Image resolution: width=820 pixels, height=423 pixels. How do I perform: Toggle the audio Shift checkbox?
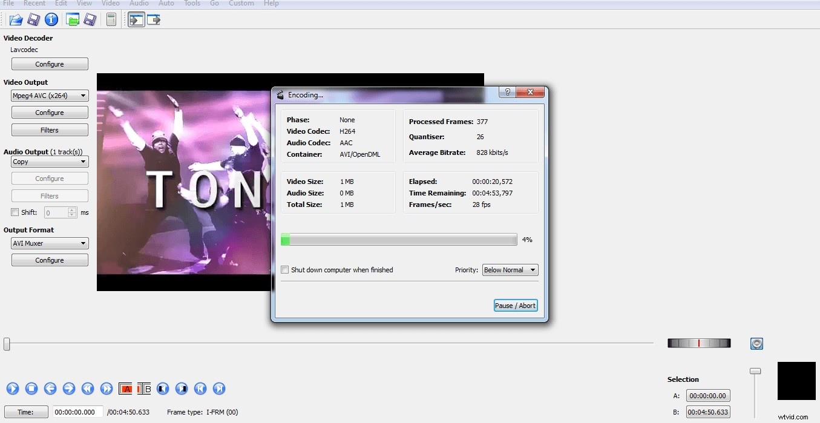[15, 212]
